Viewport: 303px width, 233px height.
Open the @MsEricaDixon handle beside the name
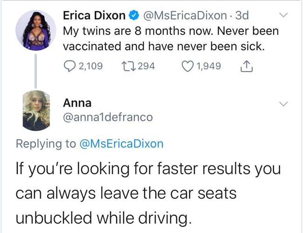pyautogui.click(x=186, y=15)
